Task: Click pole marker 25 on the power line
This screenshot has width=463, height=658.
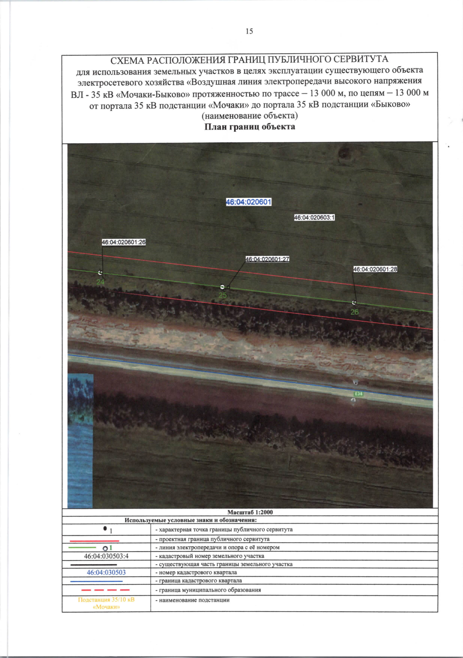Action: [222, 287]
